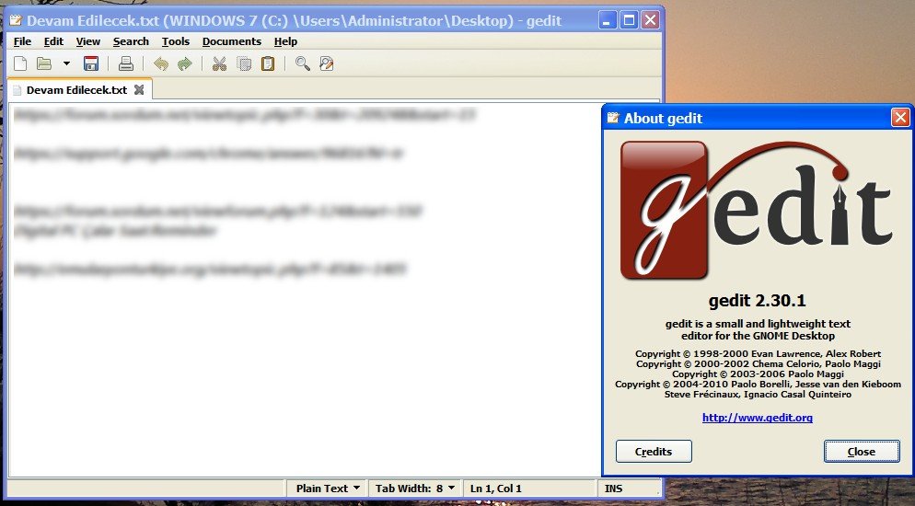Open a file using the folder icon
The image size is (915, 506).
click(44, 63)
